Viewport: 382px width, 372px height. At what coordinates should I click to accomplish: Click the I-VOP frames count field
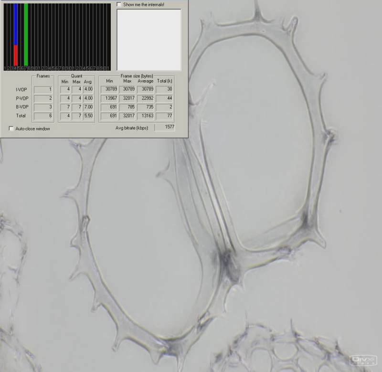click(43, 89)
